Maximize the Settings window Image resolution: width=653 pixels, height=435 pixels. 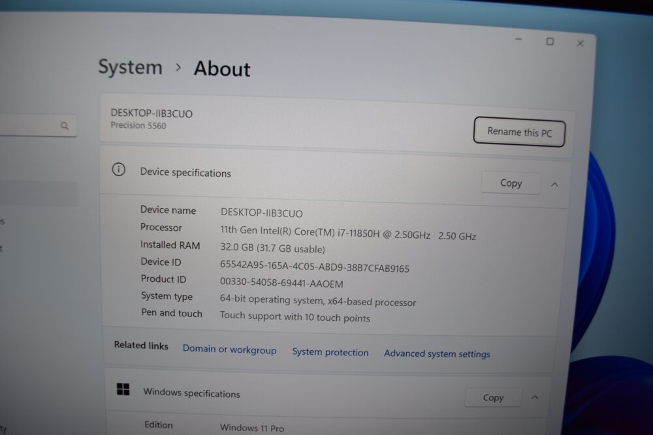pos(550,41)
